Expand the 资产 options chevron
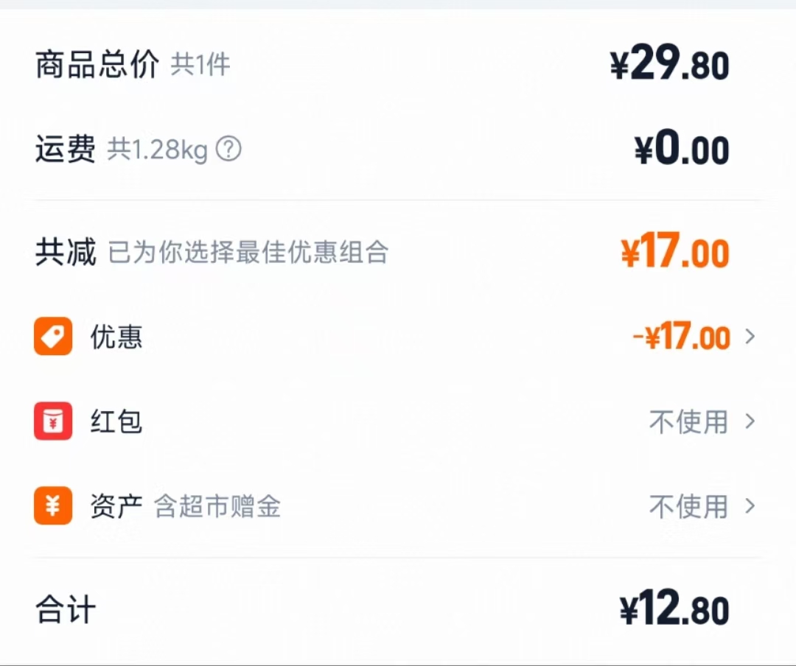Image resolution: width=796 pixels, height=666 pixels. 752,507
